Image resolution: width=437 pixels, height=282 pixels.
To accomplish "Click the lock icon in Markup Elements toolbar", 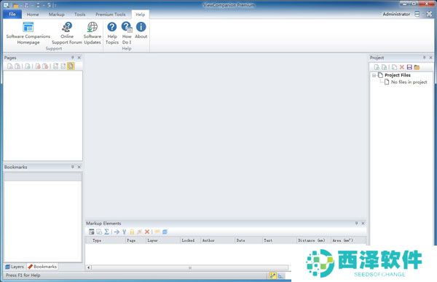I will [132, 232].
